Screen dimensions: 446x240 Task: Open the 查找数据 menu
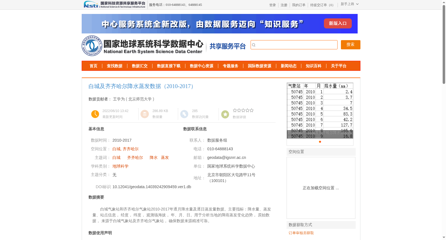115,66
